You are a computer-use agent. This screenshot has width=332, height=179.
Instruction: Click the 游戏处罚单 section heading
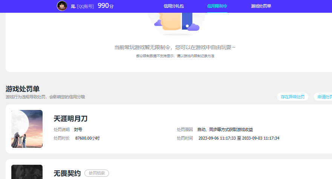(x=23, y=89)
